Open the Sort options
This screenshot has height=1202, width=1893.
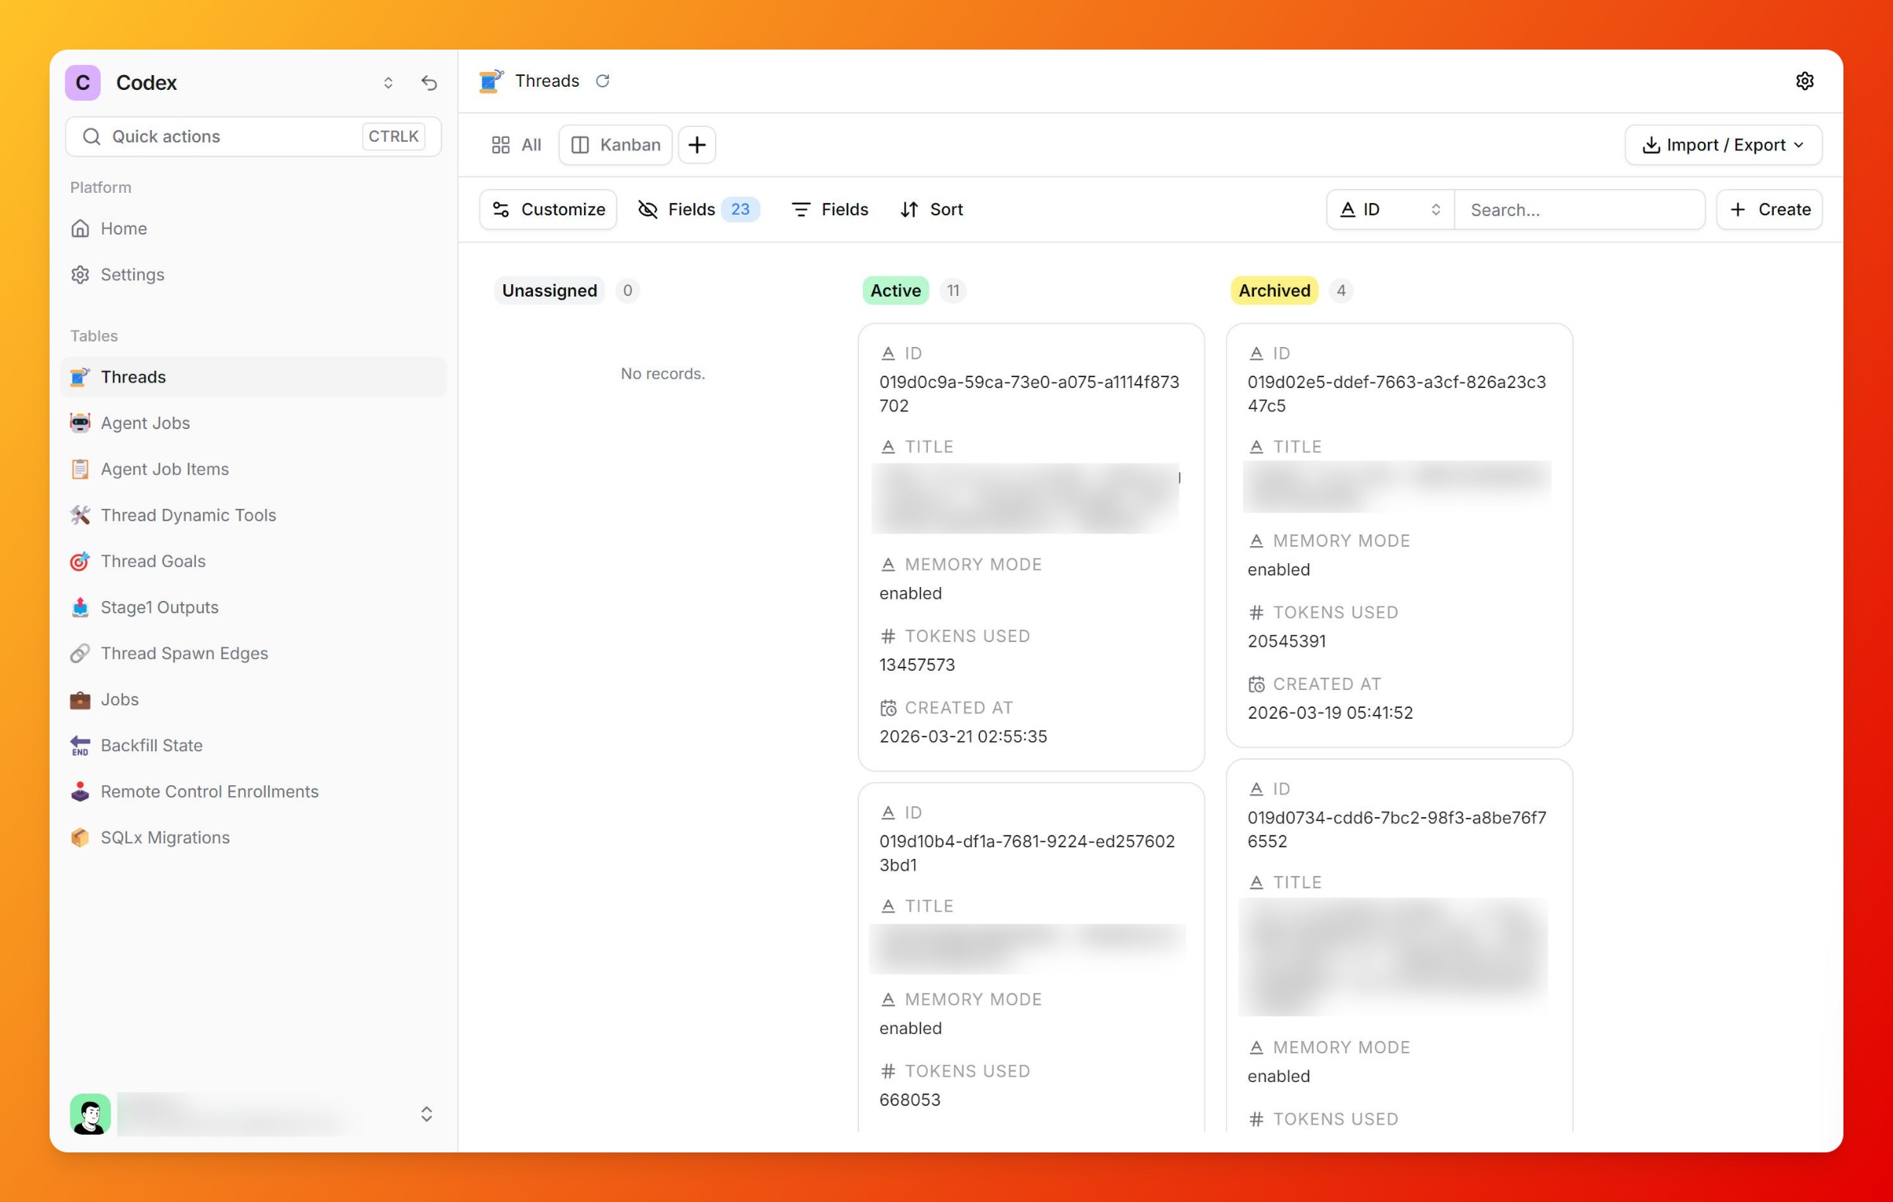click(932, 209)
